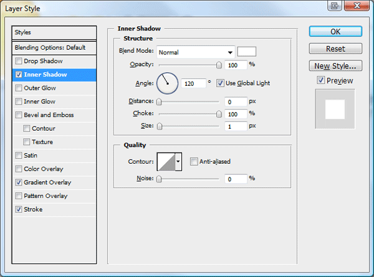
Task: Uncheck the Stroke checkbox
Action: (x=19, y=210)
